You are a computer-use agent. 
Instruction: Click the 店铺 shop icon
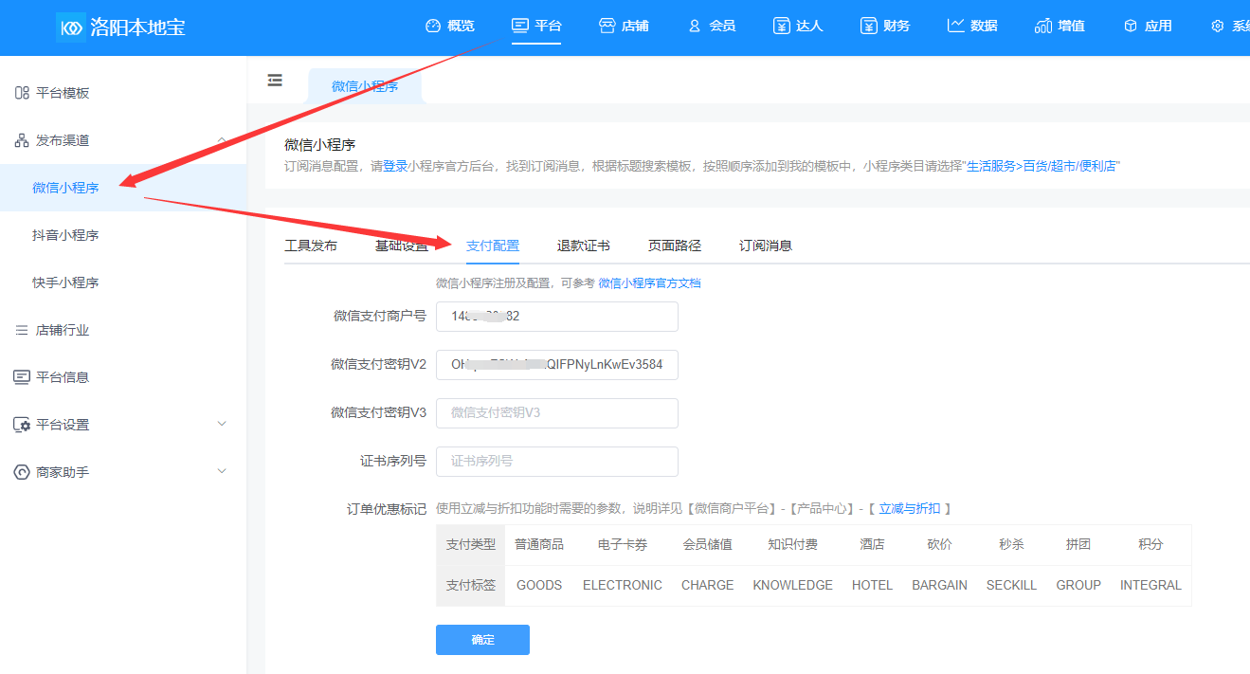tap(607, 26)
